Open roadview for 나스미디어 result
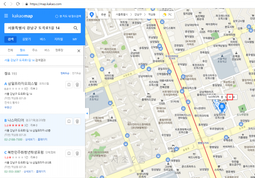255x178 pixels. [78, 121]
